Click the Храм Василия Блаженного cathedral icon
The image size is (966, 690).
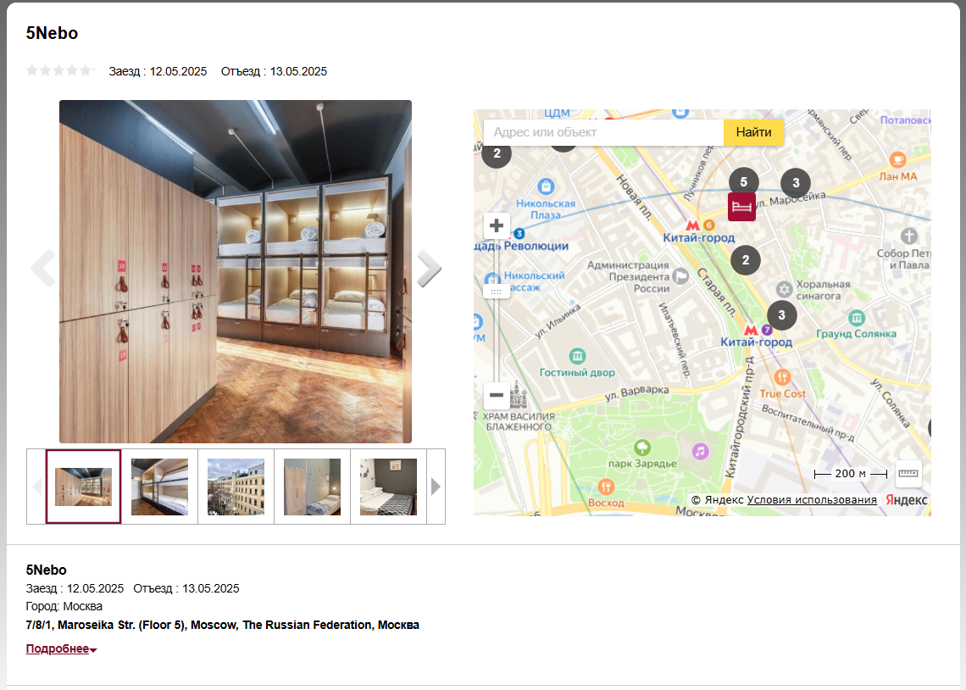click(519, 396)
